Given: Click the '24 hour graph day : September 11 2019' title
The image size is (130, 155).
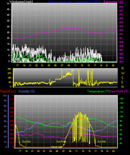Looking at the screenshot, I should 74,1.
